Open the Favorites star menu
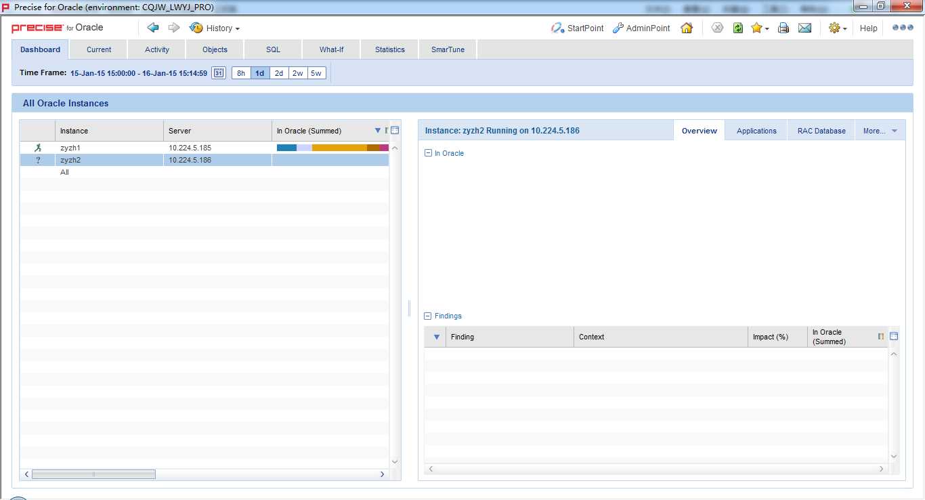The image size is (925, 500). pyautogui.click(x=760, y=28)
